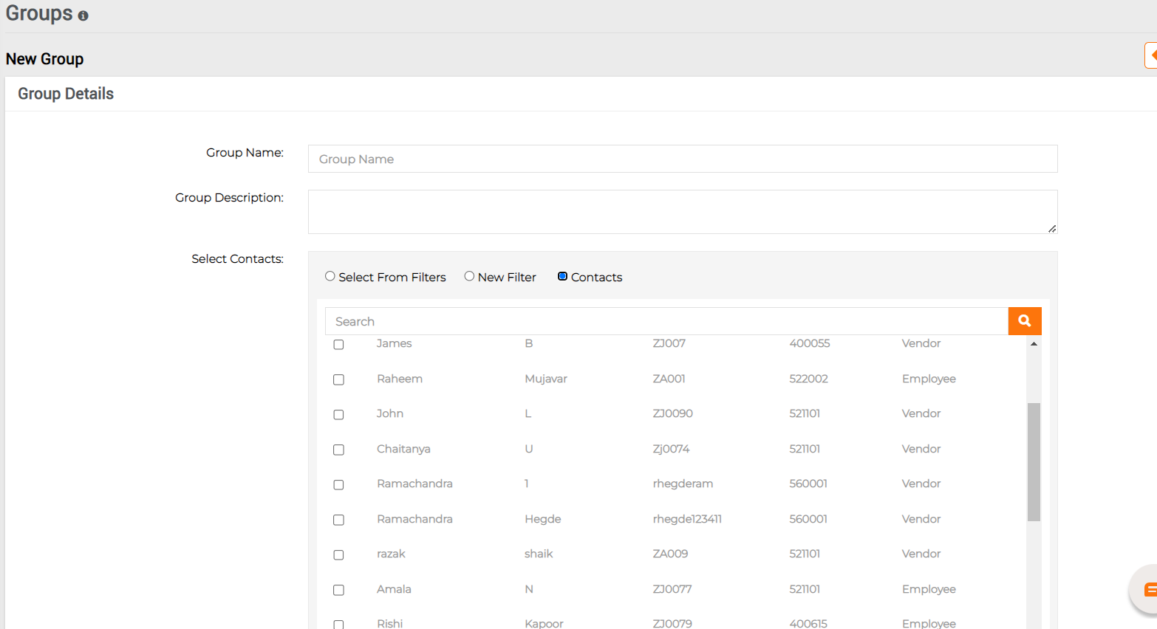Click the code 'ZJ0079'
Screen dimensions: 1157x629
coord(672,624)
